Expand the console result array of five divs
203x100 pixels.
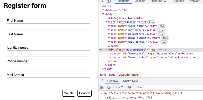click(x=105, y=98)
